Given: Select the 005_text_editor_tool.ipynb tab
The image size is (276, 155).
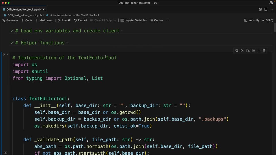Looking at the screenshot, I should [23, 9].
